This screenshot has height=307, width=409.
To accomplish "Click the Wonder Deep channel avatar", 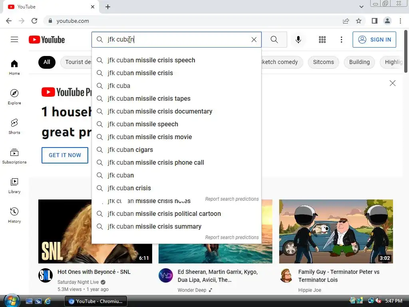I will 166,275.
